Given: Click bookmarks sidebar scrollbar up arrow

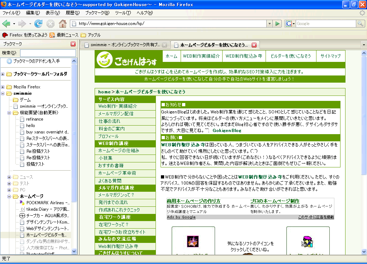Looking at the screenshot, I should (74, 61).
